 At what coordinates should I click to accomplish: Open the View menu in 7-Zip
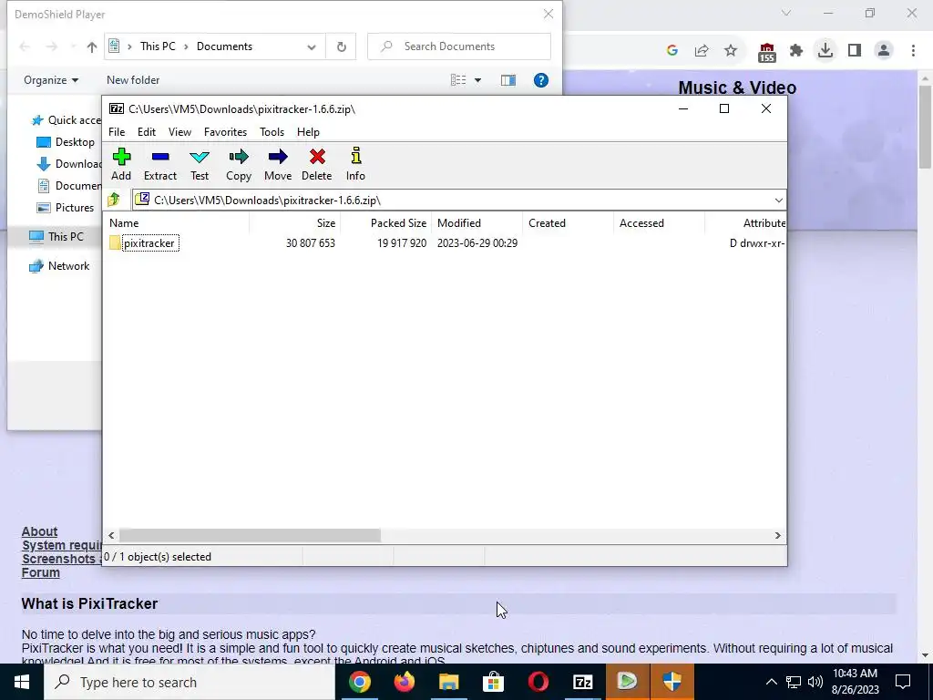(x=179, y=132)
